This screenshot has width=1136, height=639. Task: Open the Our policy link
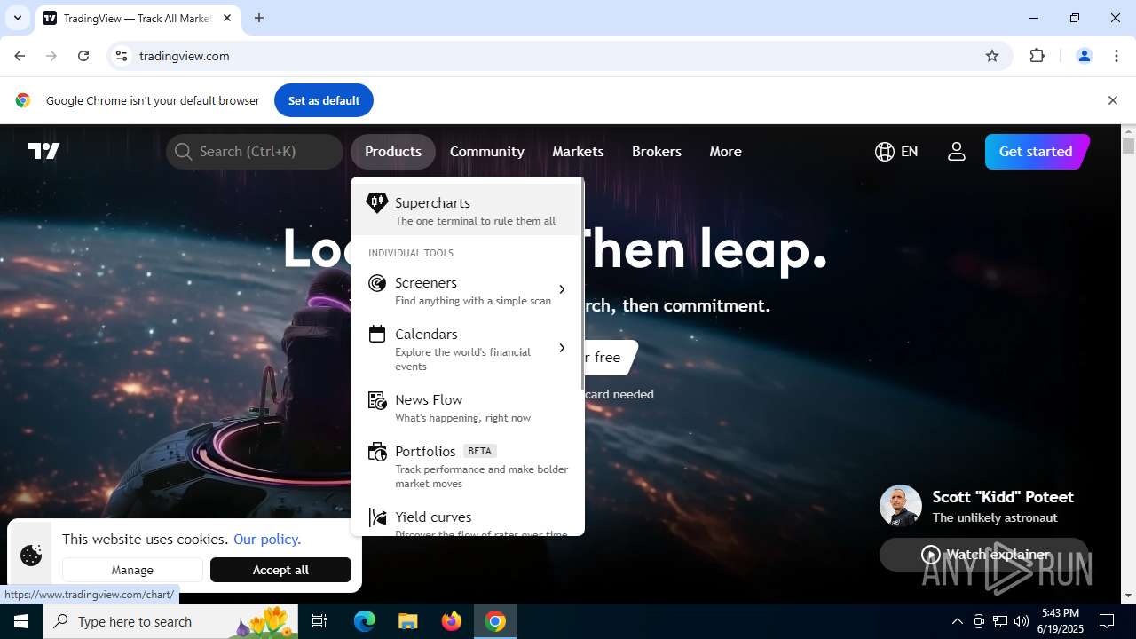pos(267,539)
